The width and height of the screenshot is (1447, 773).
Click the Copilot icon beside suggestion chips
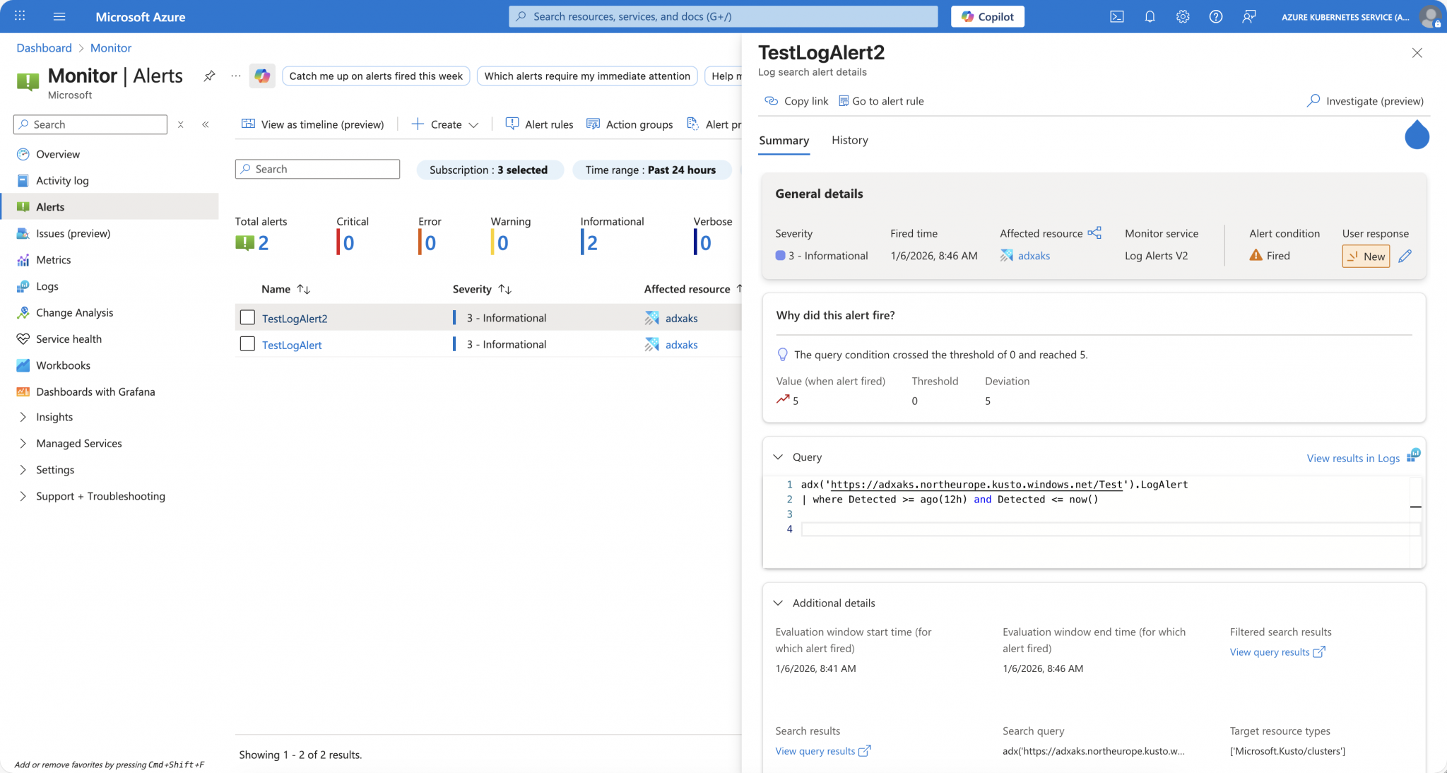[x=262, y=76]
